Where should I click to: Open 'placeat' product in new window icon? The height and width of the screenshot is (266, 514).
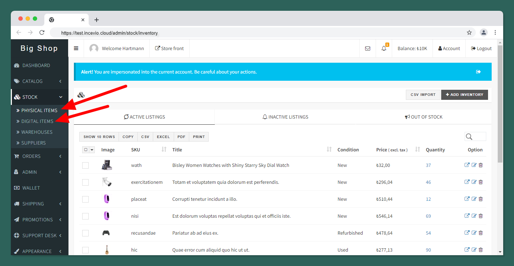click(x=467, y=199)
